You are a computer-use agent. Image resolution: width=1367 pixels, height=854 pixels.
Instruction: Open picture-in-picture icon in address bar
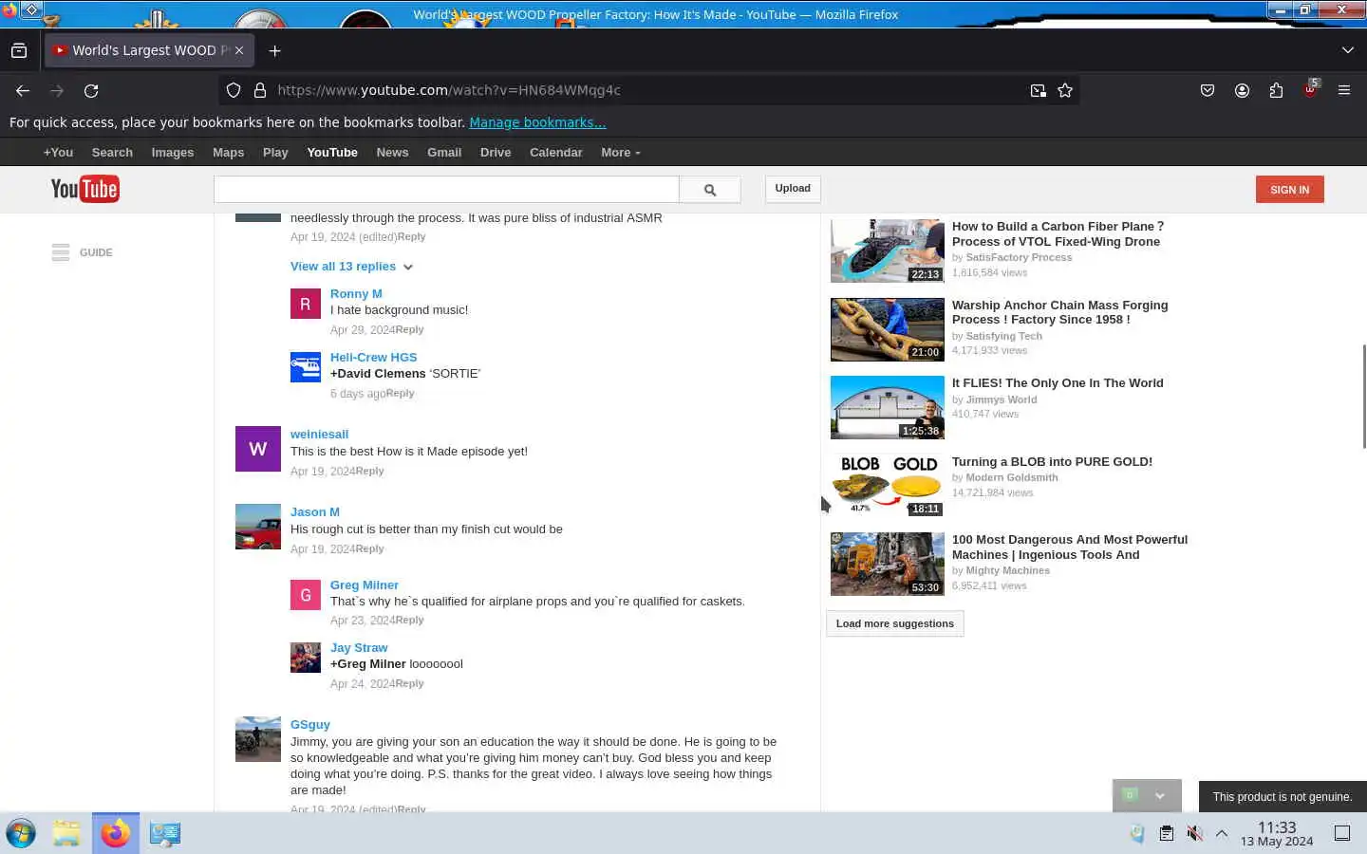[1039, 90]
